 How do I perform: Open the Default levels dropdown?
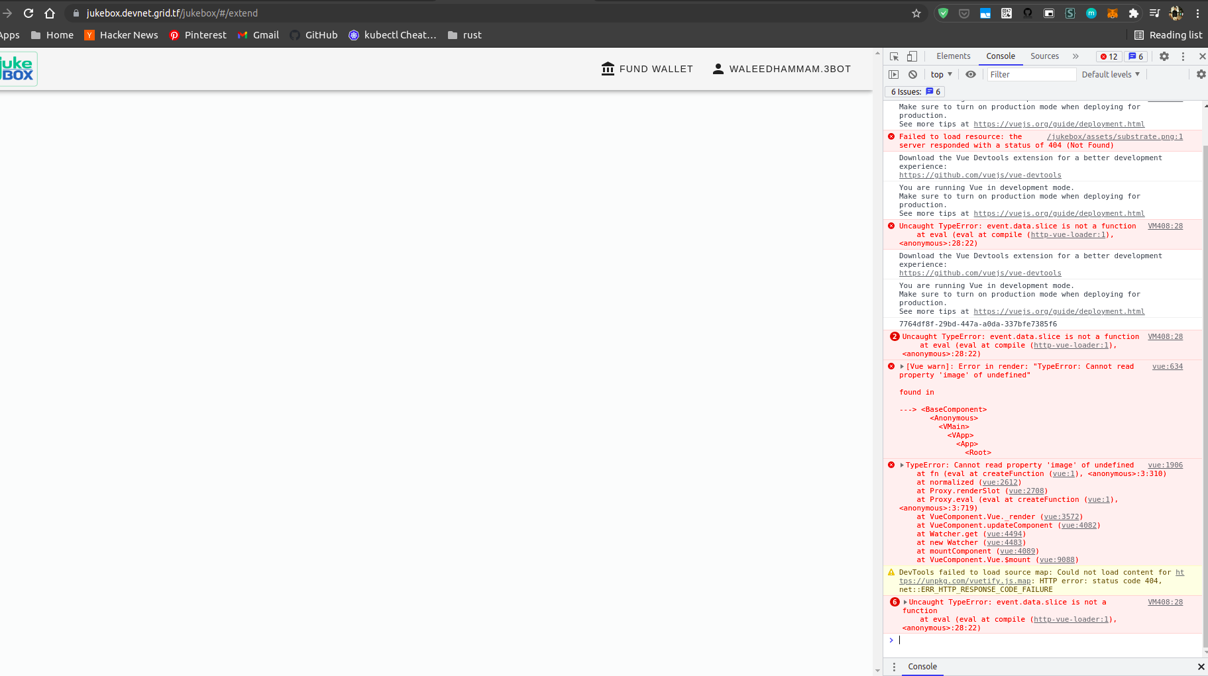coord(1111,75)
